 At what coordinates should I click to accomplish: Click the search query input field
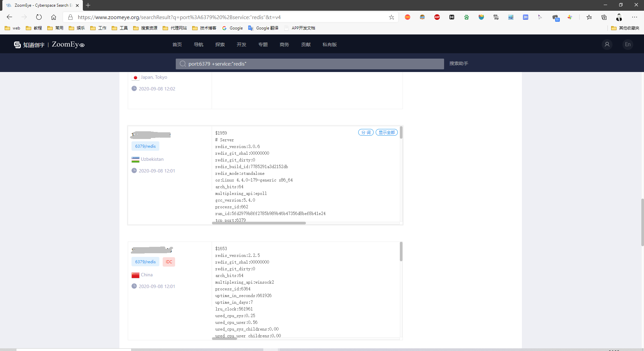(x=310, y=64)
